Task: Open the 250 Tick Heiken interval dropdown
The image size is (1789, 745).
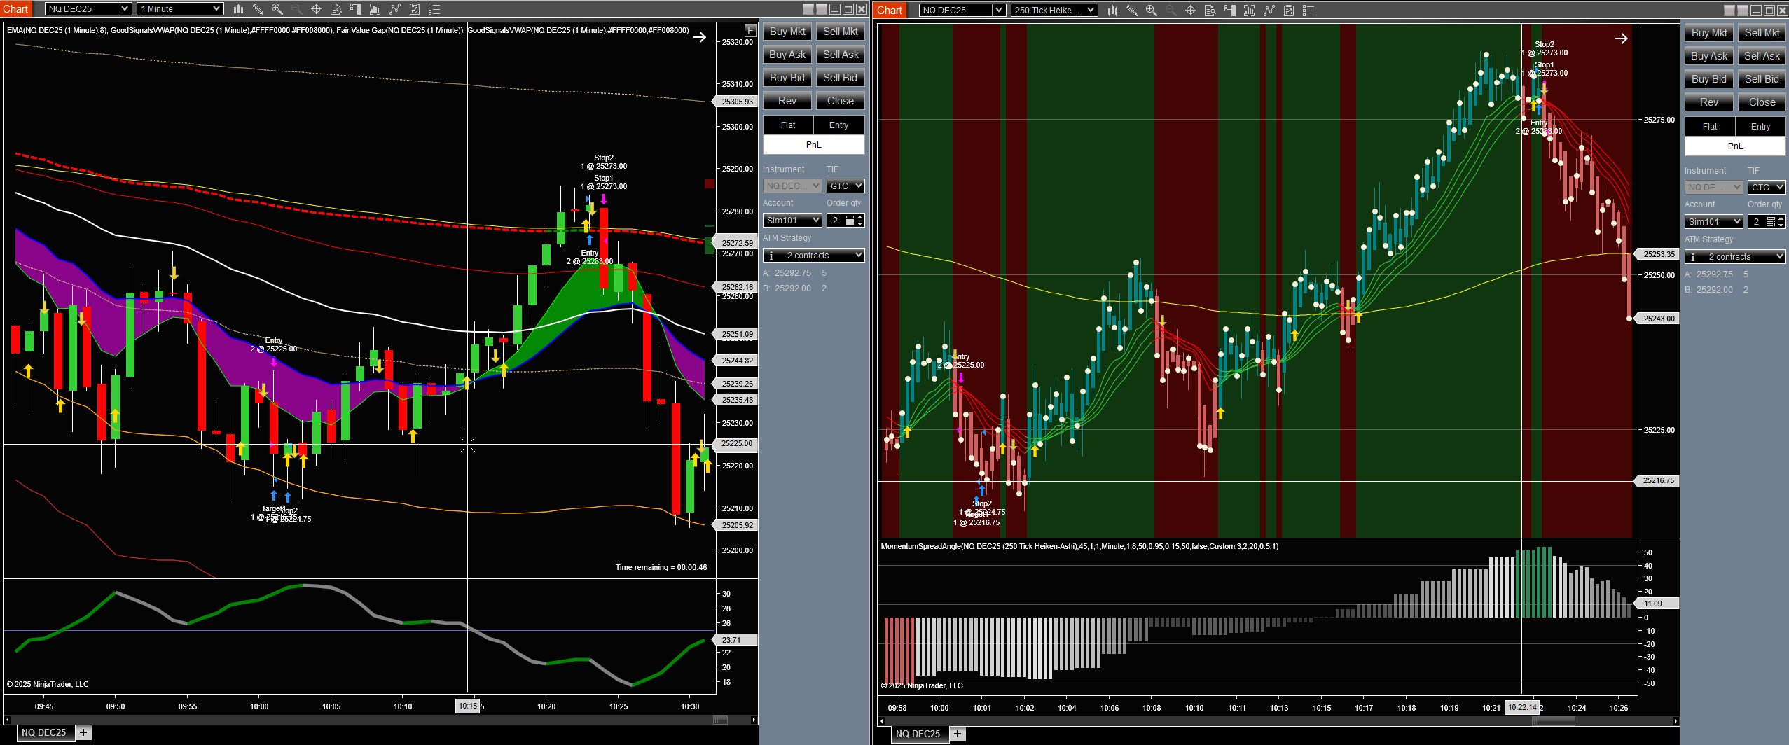Action: [1091, 11]
